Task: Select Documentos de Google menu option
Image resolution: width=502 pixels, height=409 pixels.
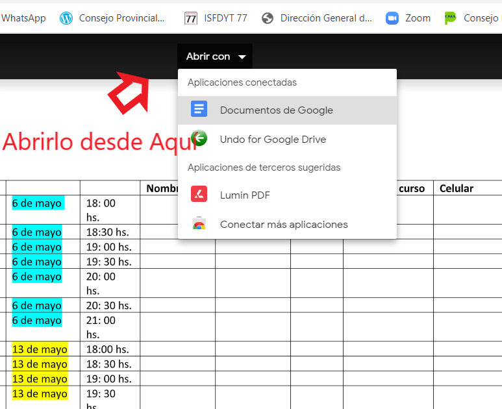Action: (276, 110)
